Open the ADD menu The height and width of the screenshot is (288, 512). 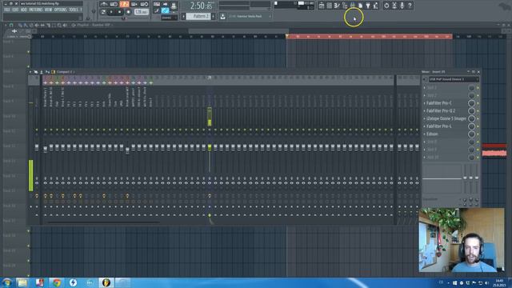pyautogui.click(x=23, y=10)
